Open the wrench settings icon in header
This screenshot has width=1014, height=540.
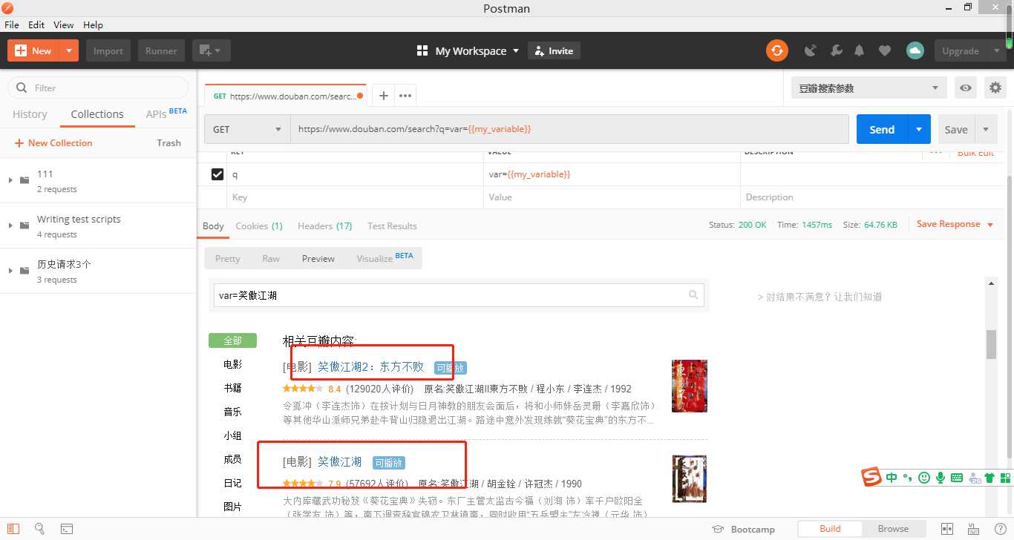point(836,51)
